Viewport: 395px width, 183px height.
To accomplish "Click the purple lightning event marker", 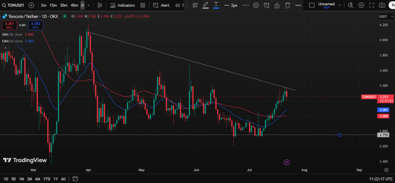I will coord(287,162).
